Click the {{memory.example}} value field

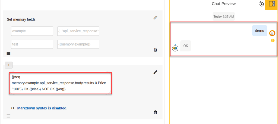pos(78,44)
